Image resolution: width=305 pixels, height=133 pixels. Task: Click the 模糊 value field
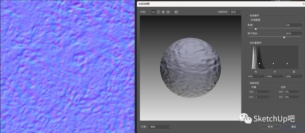[x=294, y=25]
